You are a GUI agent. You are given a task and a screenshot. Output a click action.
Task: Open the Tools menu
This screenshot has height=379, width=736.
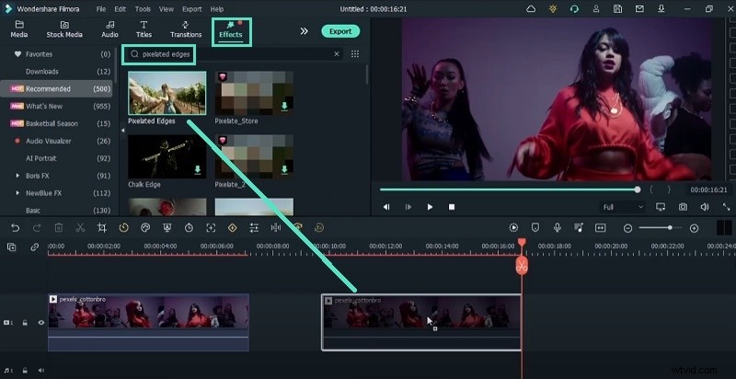pos(143,8)
